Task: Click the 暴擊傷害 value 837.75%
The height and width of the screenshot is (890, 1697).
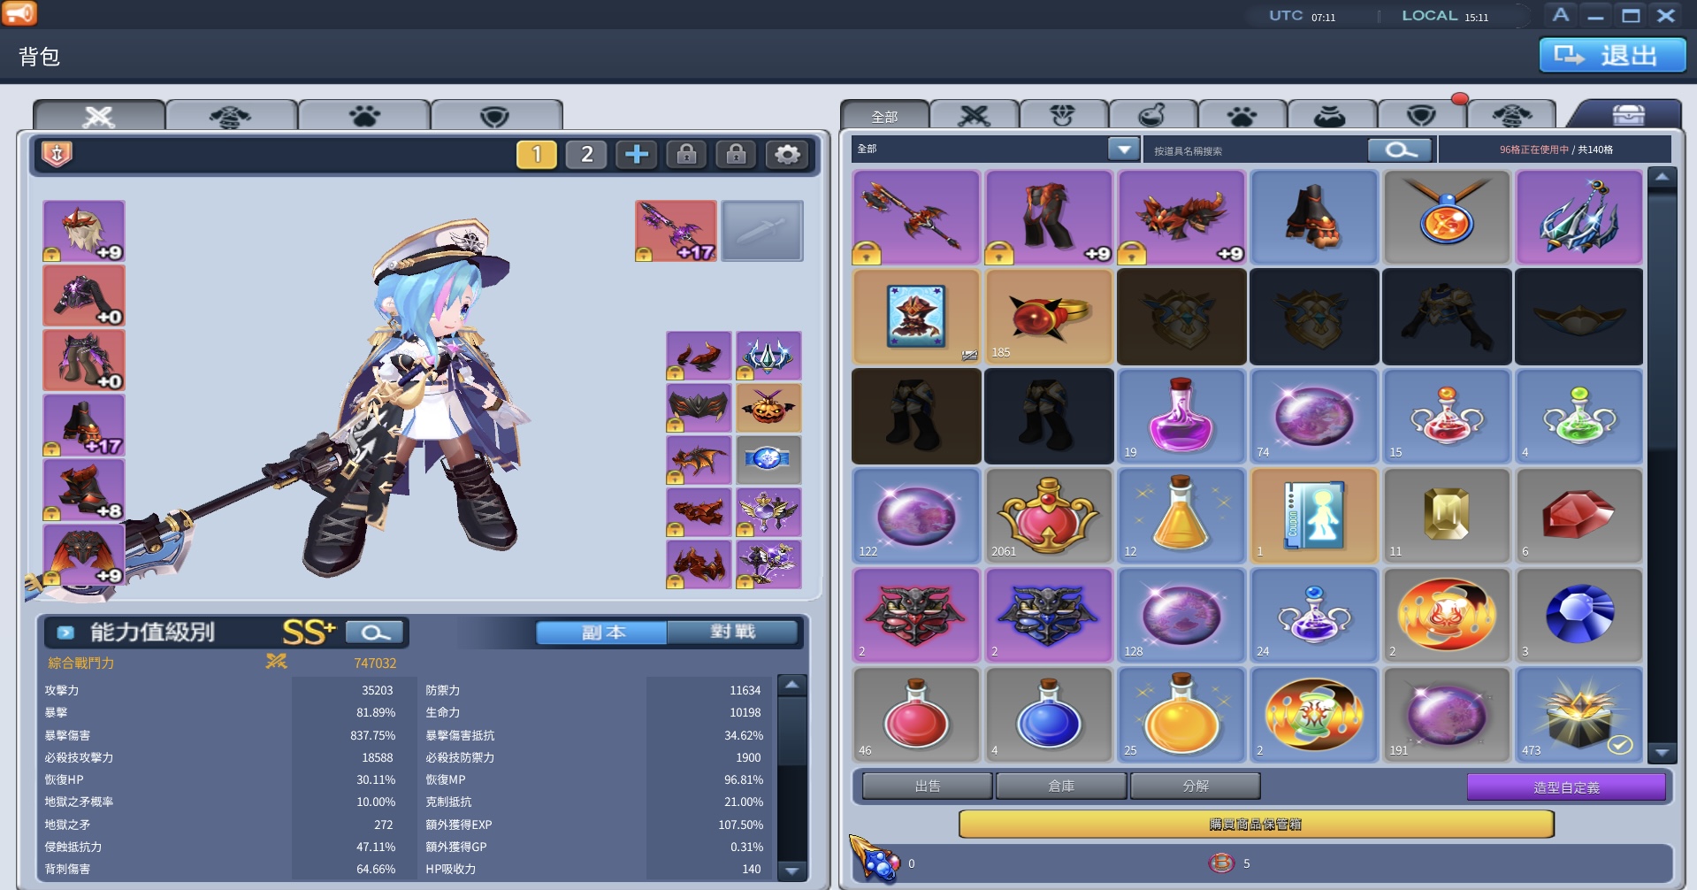Action: click(372, 735)
